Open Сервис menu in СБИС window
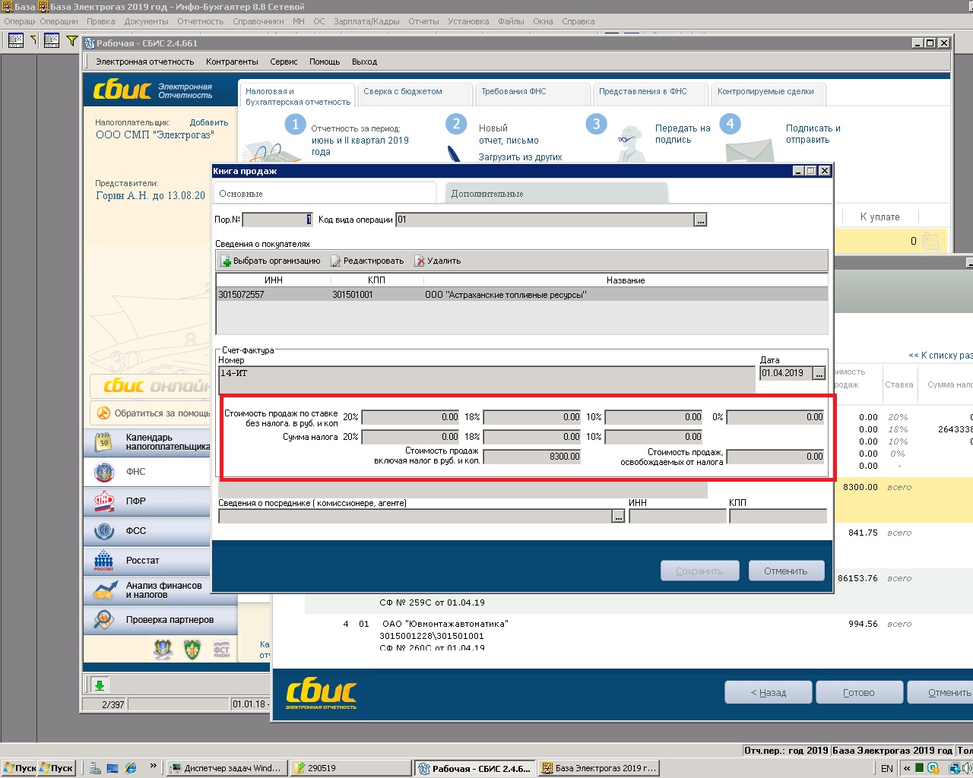973x778 pixels. tap(284, 62)
